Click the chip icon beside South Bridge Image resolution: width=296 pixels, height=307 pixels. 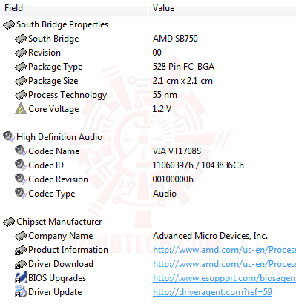pyautogui.click(x=21, y=39)
